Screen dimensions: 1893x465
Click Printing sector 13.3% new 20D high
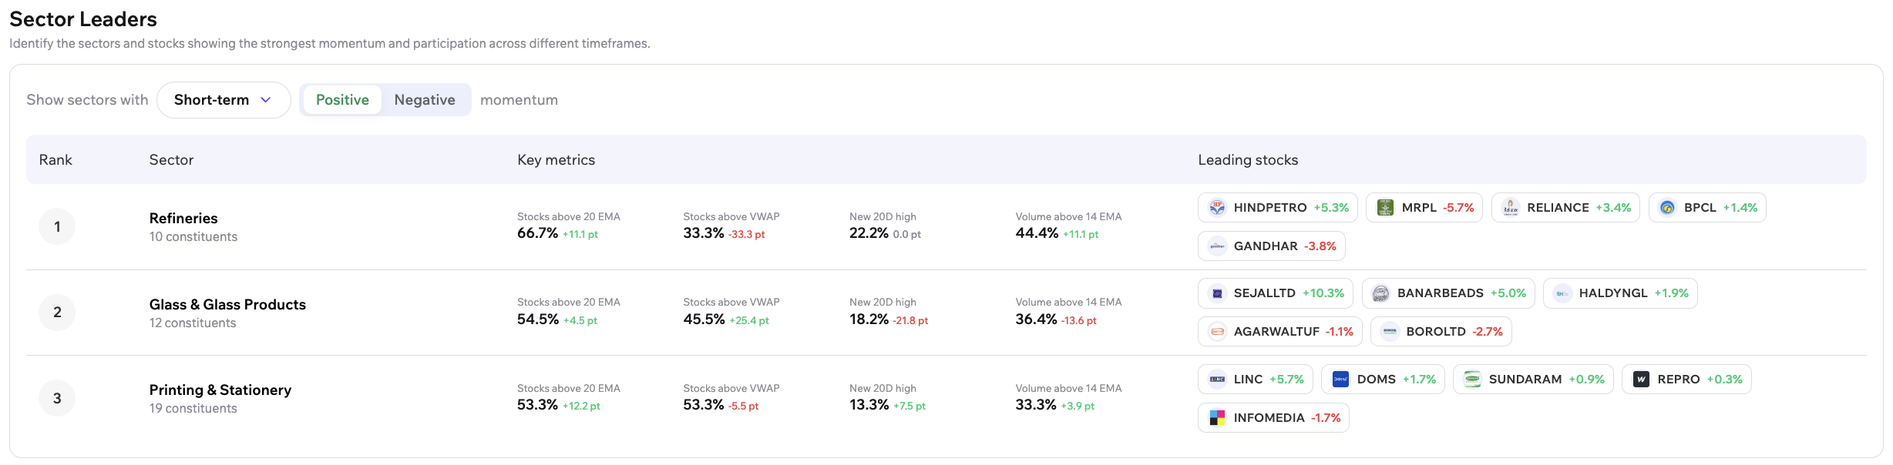[x=869, y=405]
